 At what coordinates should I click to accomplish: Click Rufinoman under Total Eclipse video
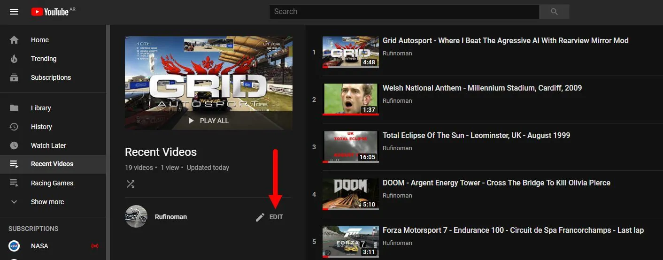[x=397, y=148]
